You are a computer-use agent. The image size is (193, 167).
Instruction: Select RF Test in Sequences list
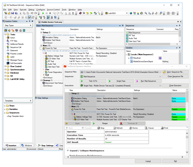point(132,36)
